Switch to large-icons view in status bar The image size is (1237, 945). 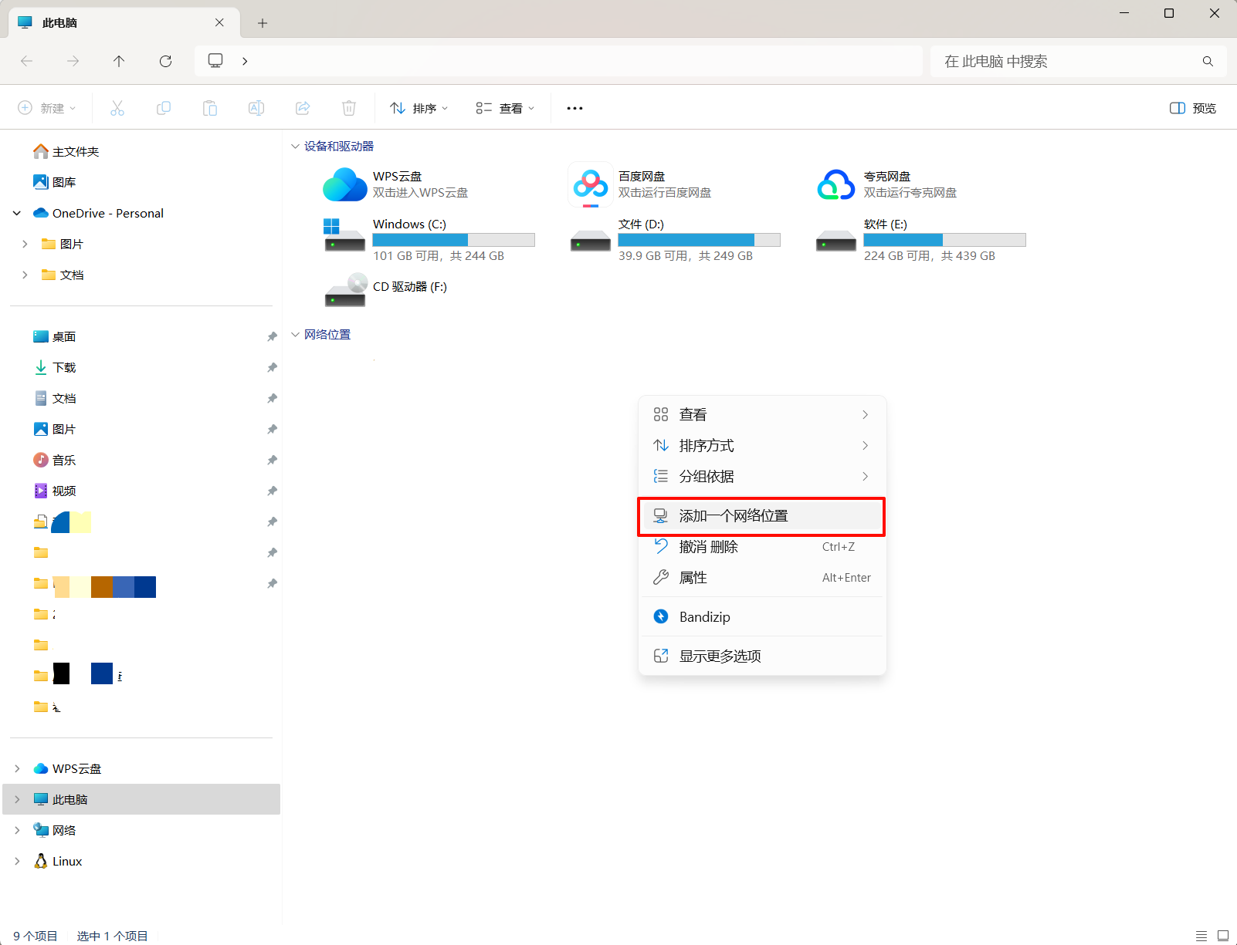point(1223,936)
